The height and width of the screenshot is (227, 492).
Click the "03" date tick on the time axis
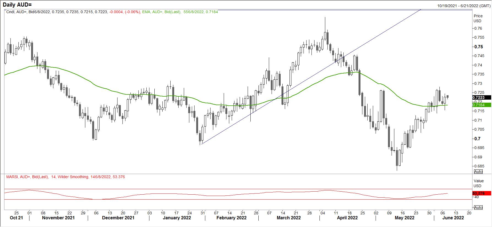[x=150, y=213]
